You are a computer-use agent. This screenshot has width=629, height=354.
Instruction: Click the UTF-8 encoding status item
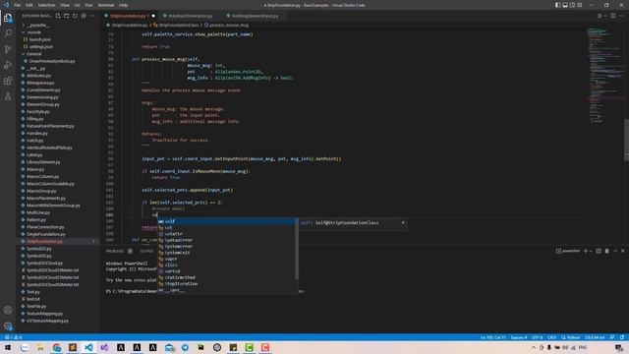(x=538, y=337)
